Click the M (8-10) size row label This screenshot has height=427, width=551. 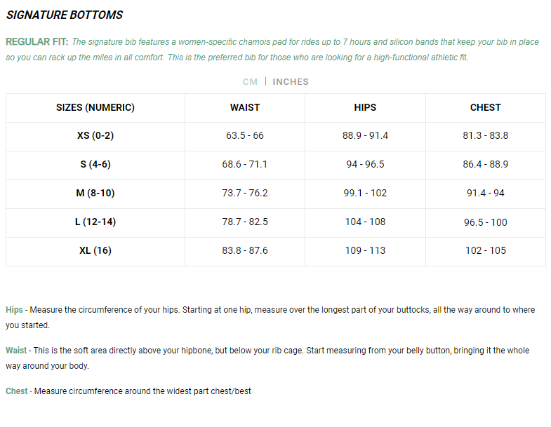[x=95, y=193]
